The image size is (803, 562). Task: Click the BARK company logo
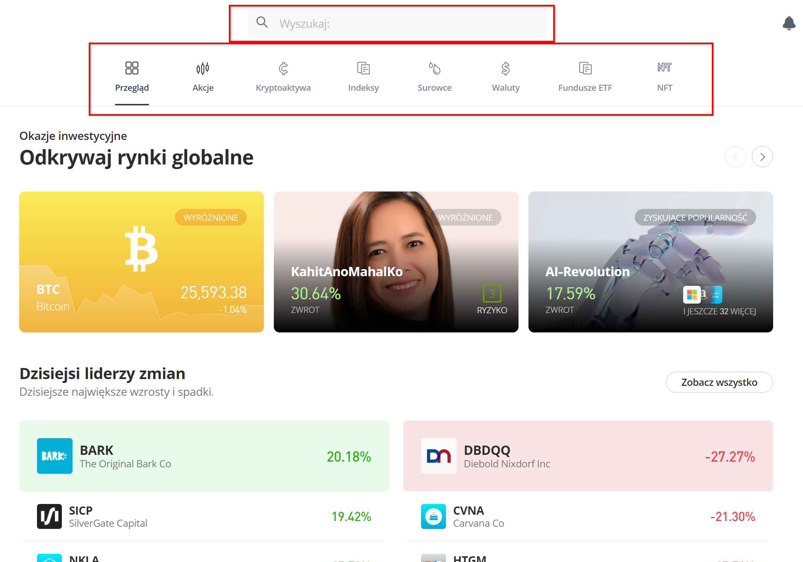55,456
